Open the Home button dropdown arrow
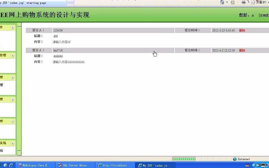269x168 pixels. click(227, 2)
